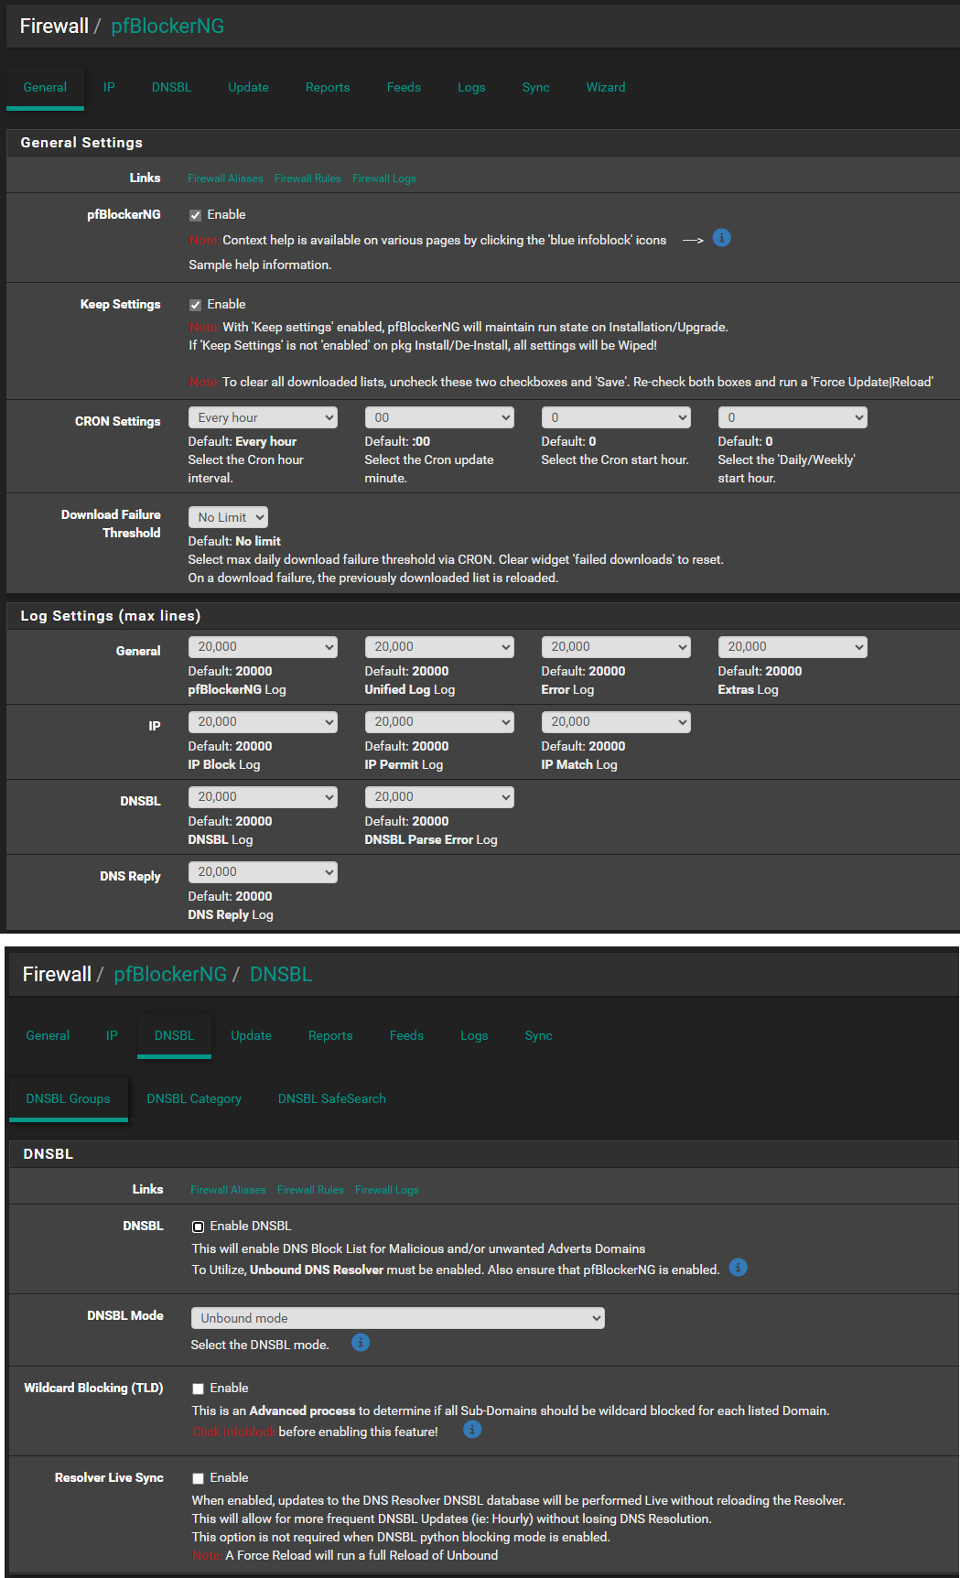
Task: Open Feeds tab in top panel
Action: (404, 88)
